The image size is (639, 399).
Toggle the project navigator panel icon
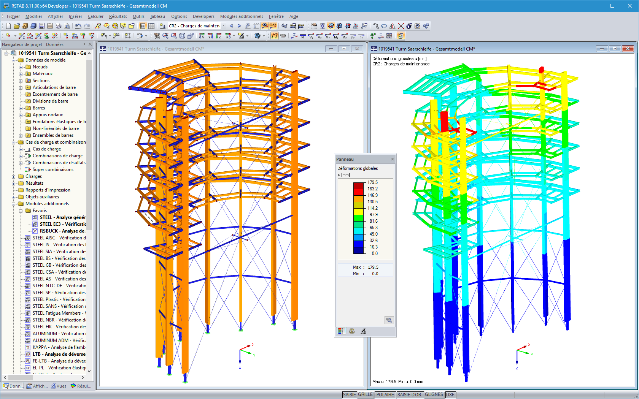click(x=143, y=26)
